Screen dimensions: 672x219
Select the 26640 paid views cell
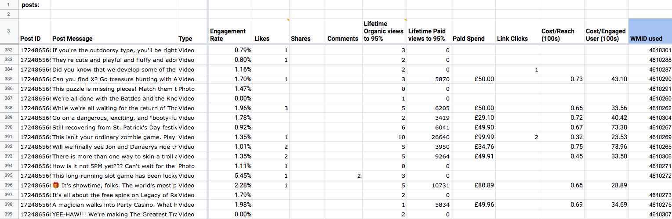point(429,137)
